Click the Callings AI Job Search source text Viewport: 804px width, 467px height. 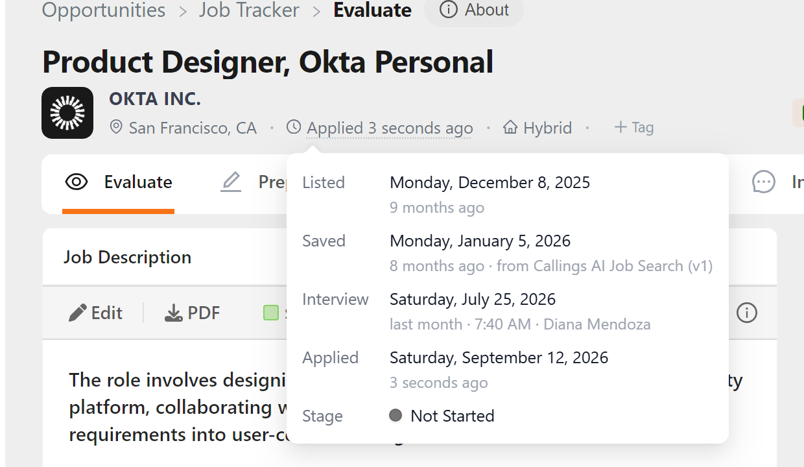[x=604, y=266]
